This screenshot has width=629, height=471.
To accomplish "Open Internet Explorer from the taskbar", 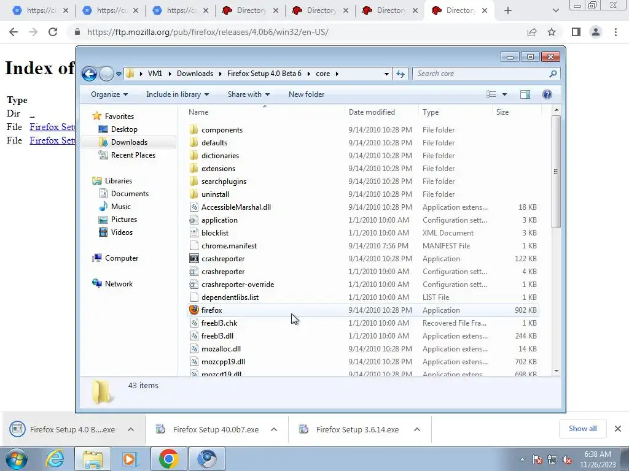I will (x=55, y=459).
